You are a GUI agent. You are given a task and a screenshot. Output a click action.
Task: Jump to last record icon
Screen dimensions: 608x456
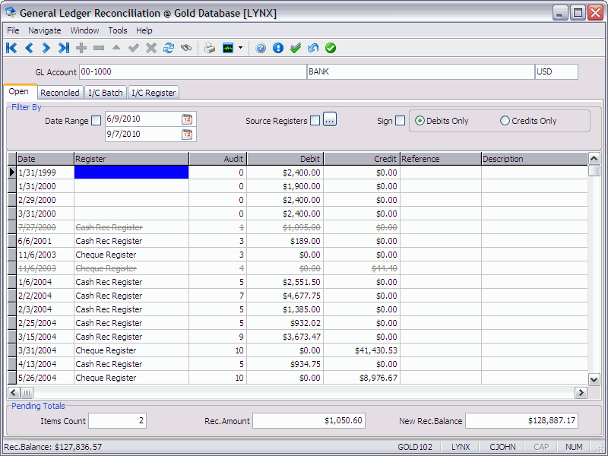point(64,48)
